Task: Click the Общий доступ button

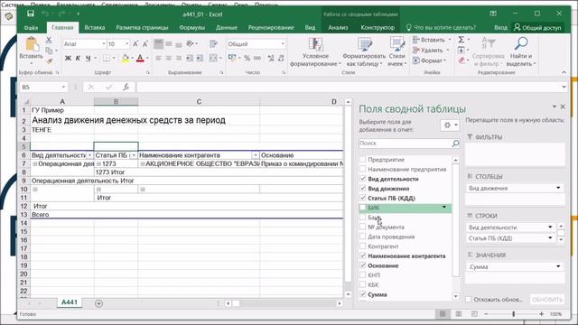Action: click(538, 28)
